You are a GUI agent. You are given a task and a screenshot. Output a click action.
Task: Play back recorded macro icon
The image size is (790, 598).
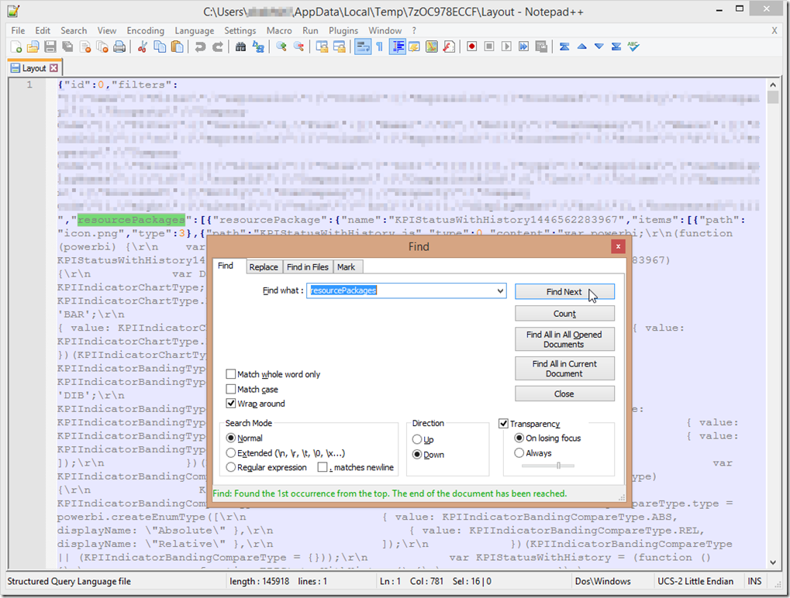pyautogui.click(x=506, y=46)
